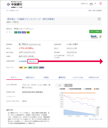The width and height of the screenshot is (108, 128).
Task: Switch to the 分配金 tab
Action: point(46,78)
